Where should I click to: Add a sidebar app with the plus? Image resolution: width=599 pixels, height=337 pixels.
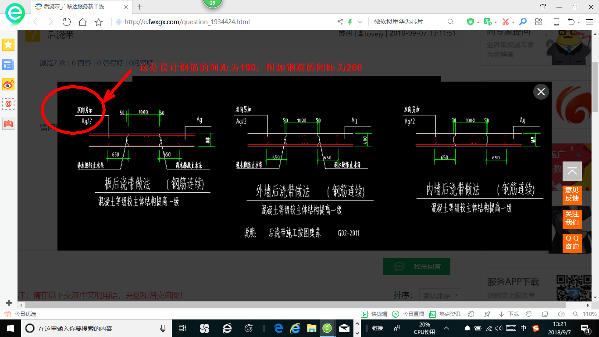9,303
